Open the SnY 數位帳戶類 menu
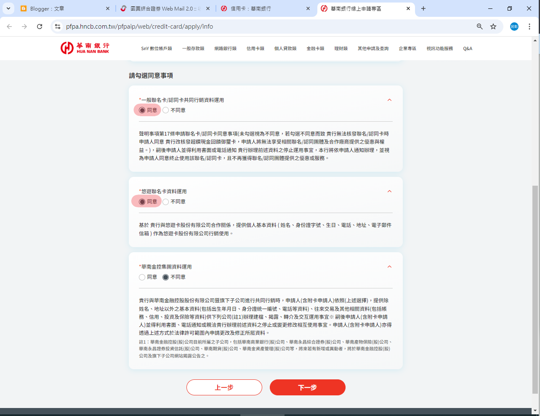Viewport: 540px width, 416px height. (157, 48)
